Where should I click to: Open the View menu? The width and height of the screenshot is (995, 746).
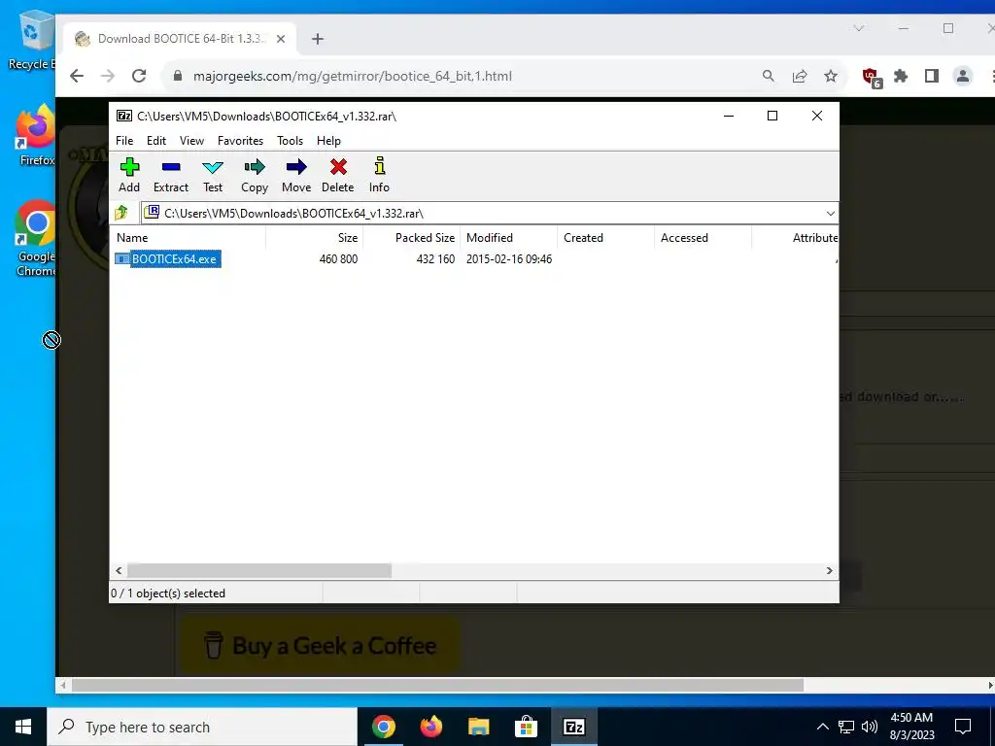click(x=191, y=141)
